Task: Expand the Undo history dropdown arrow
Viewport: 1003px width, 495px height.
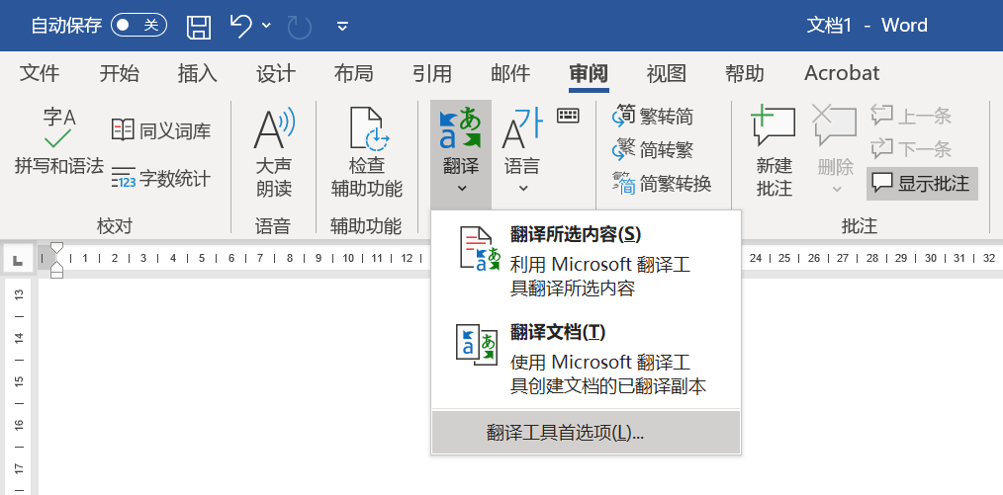Action: [267, 26]
